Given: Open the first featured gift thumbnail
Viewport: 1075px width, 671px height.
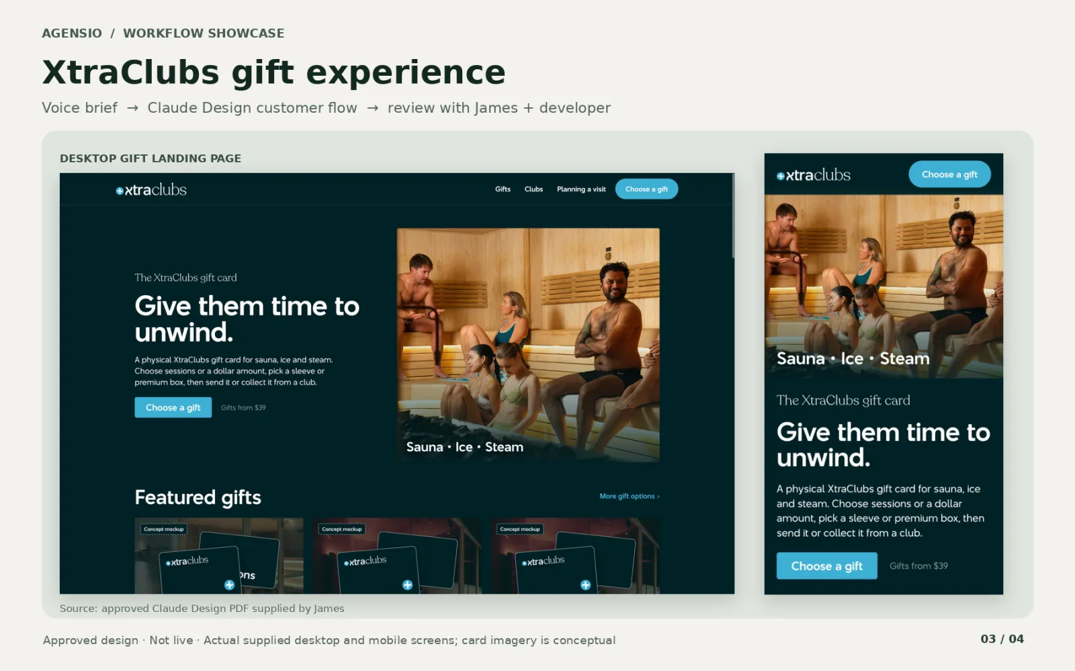Looking at the screenshot, I should (219, 556).
